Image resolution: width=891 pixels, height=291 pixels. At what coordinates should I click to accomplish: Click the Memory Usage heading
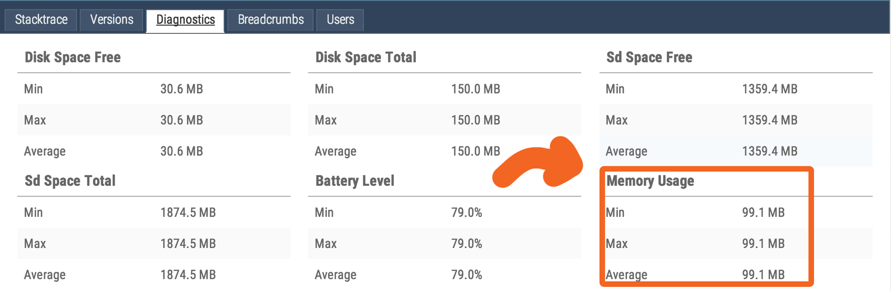coord(650,181)
